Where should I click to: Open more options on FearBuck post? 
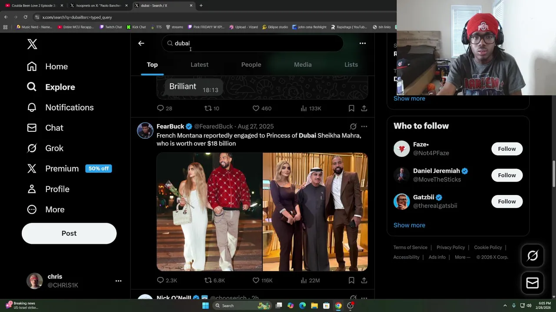click(x=364, y=127)
